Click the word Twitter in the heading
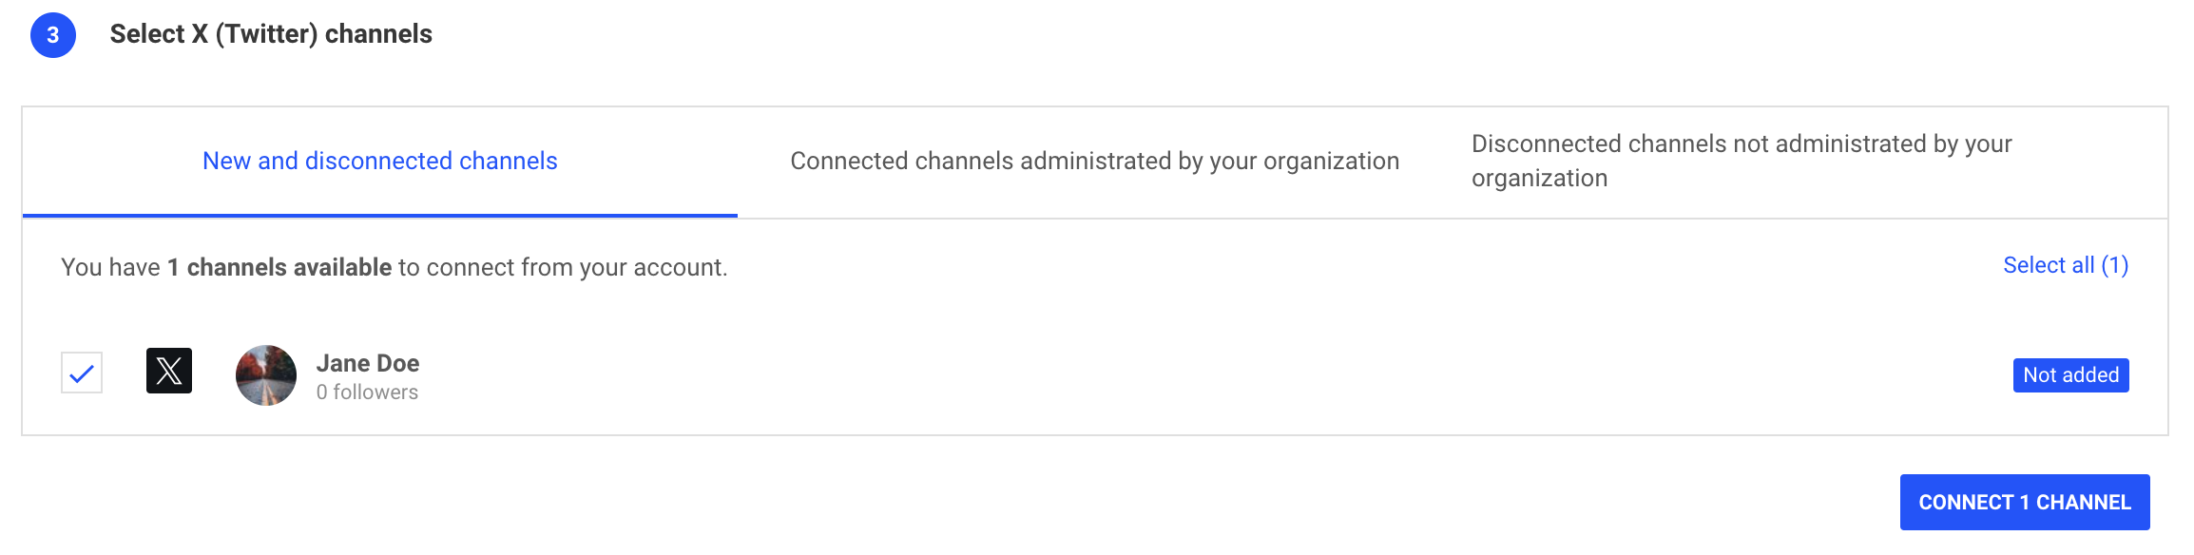Viewport: 2194px width, 555px height. click(x=266, y=34)
